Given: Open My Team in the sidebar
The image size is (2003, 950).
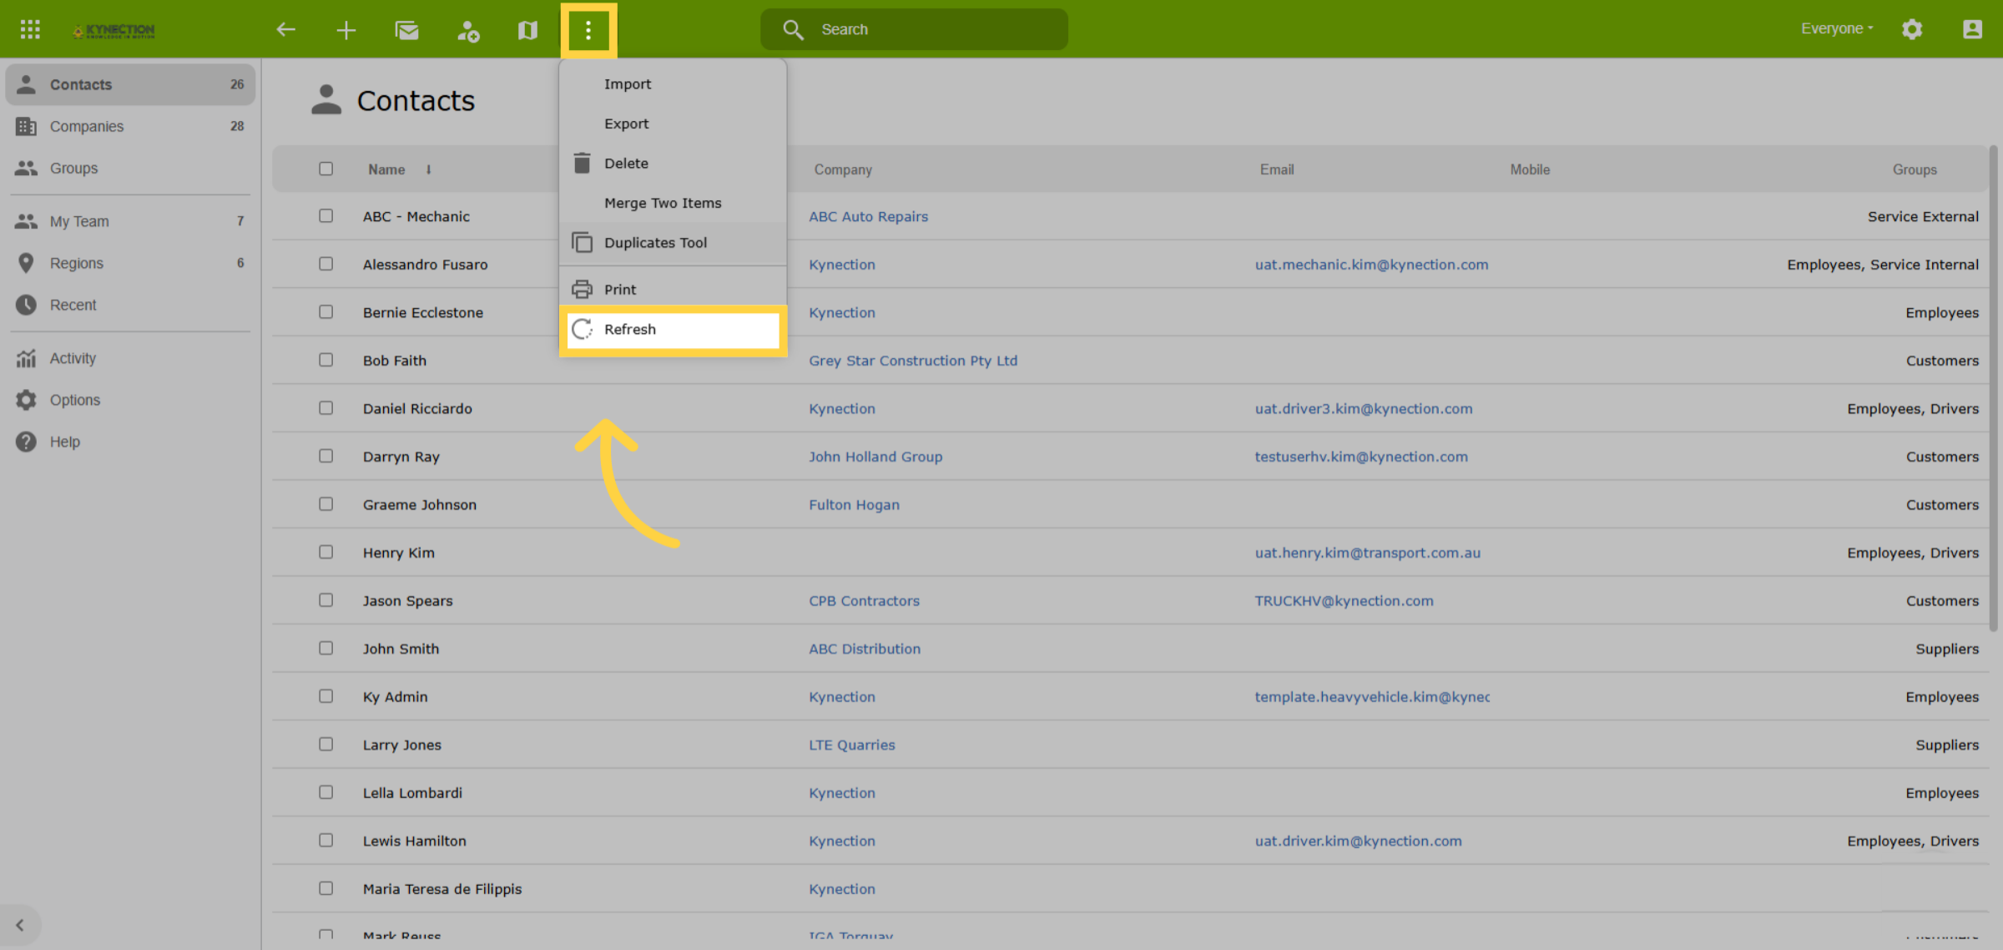Looking at the screenshot, I should pyautogui.click(x=130, y=221).
